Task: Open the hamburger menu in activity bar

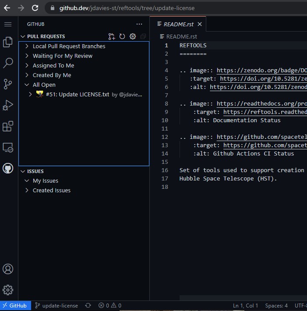Action: pos(8,24)
